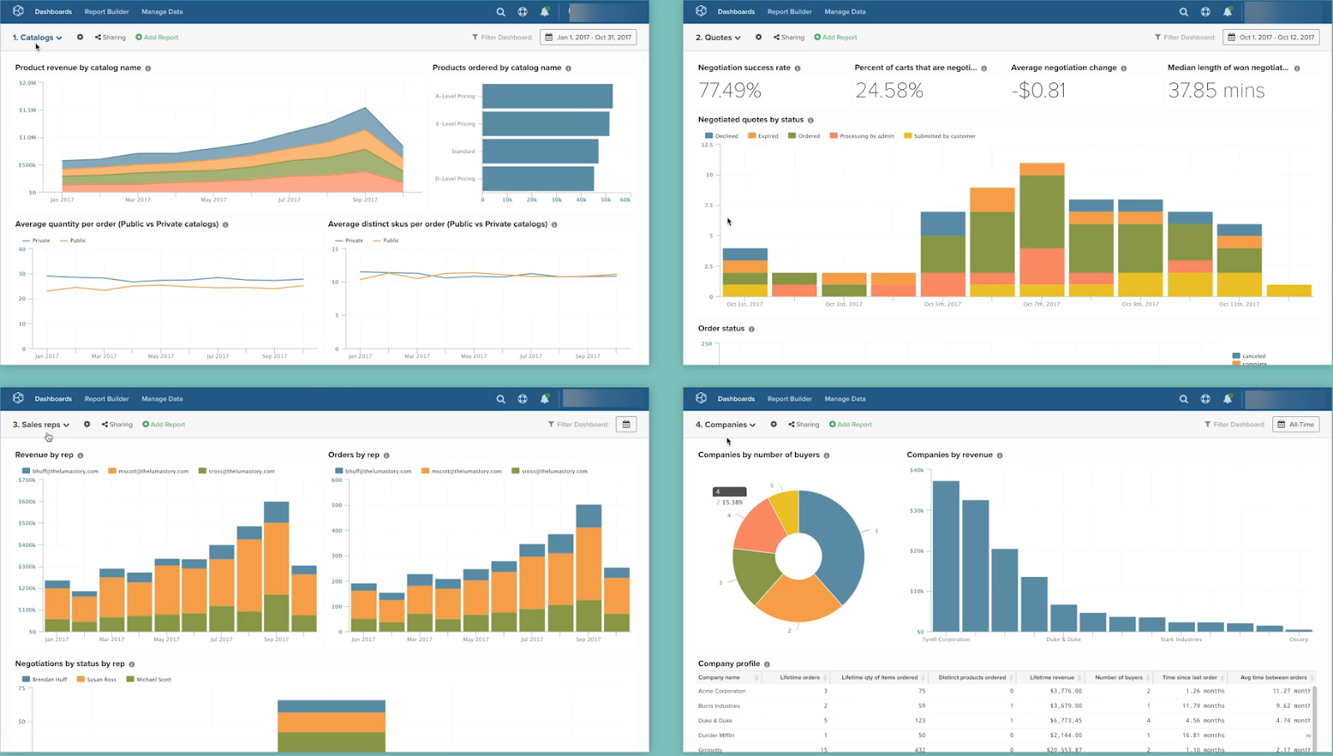Open the 3. Sales reps dashboard dropdown
The height and width of the screenshot is (756, 1333).
tap(41, 425)
